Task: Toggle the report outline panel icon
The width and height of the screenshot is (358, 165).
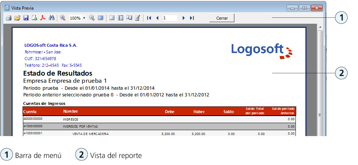Action: [x=112, y=18]
